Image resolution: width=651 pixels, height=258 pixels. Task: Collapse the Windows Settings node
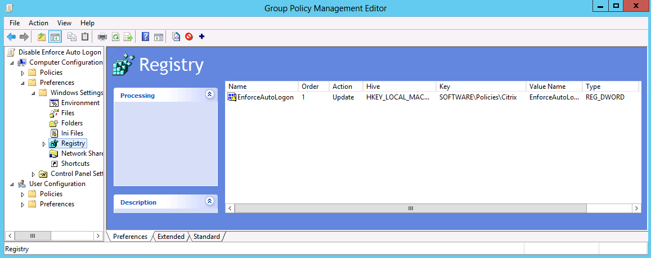[x=34, y=93]
